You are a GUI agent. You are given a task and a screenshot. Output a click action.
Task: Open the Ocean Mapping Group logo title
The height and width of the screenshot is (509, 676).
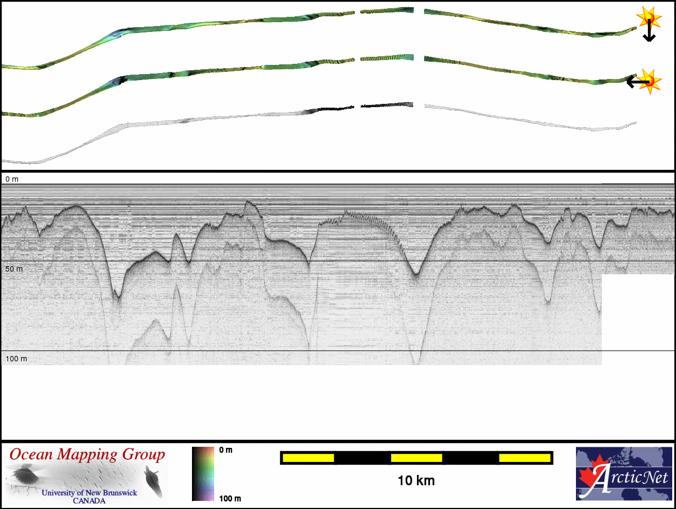87,455
